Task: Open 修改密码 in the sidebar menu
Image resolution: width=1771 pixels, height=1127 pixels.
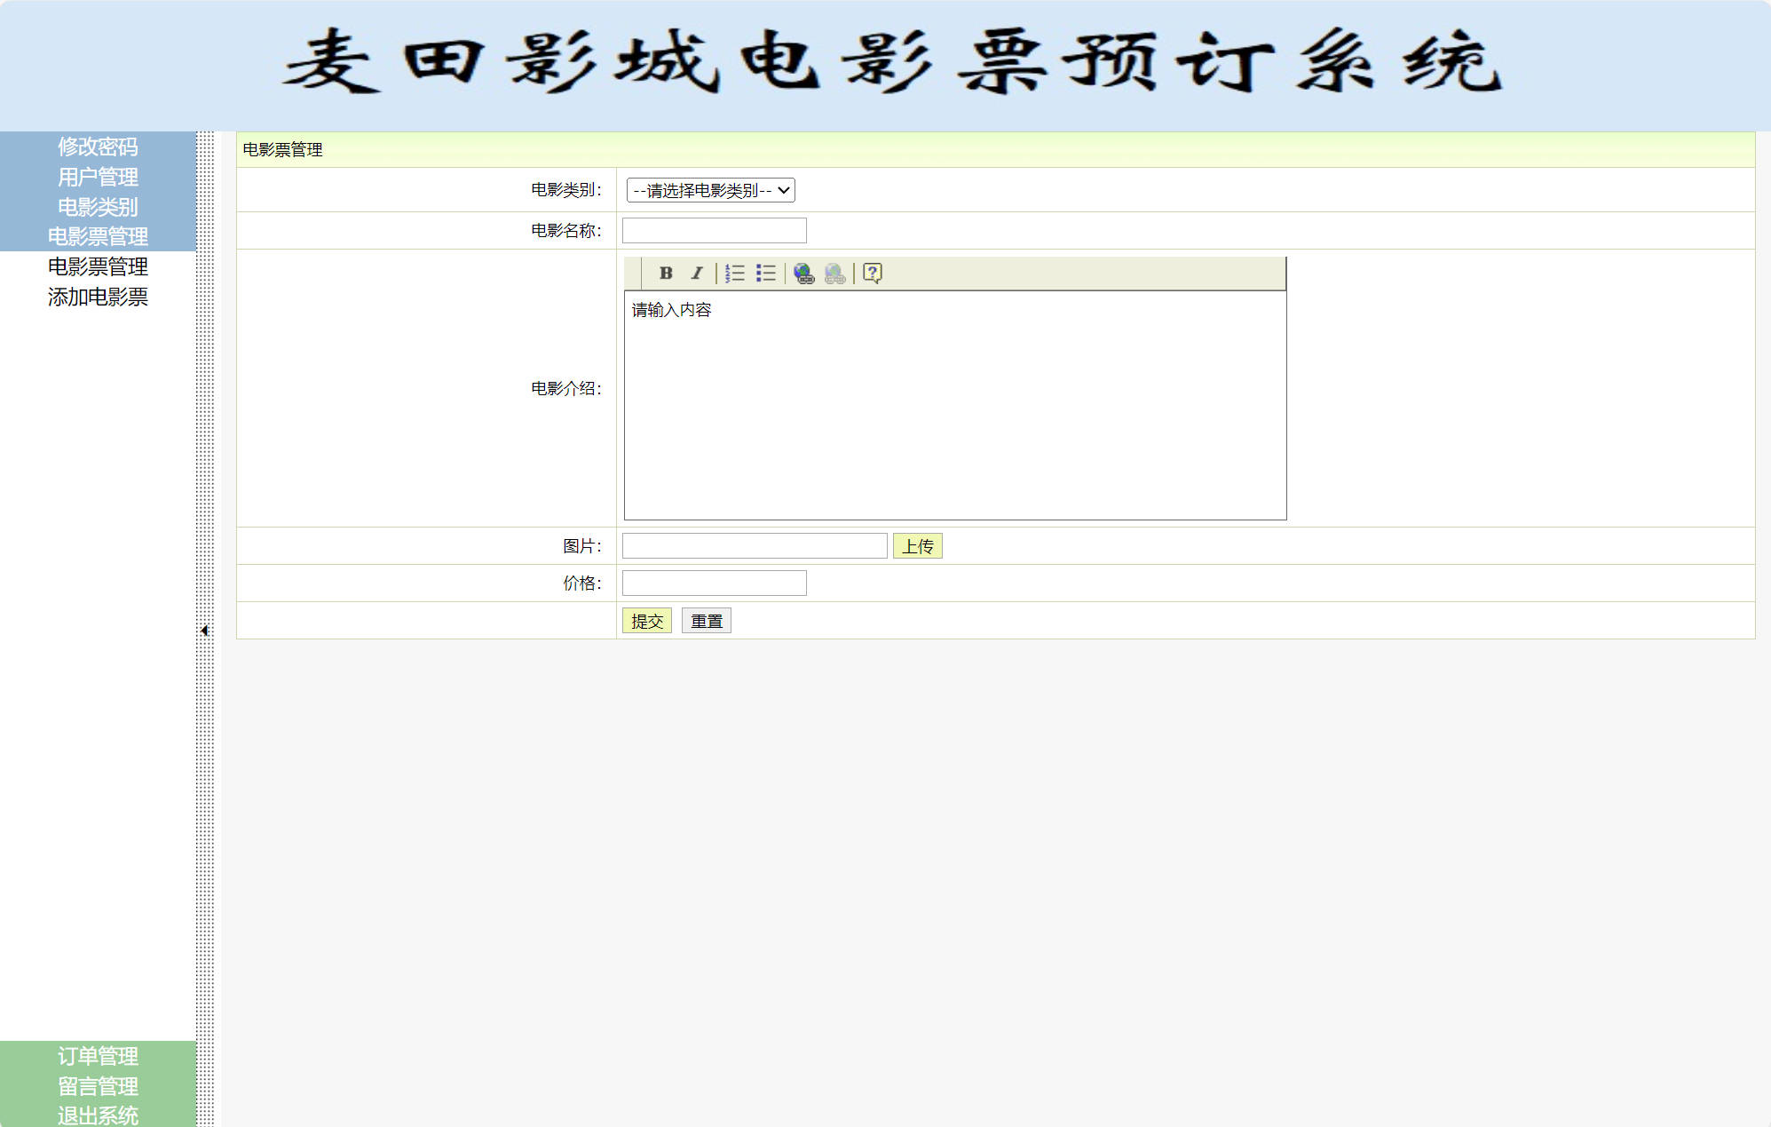Action: [98, 147]
